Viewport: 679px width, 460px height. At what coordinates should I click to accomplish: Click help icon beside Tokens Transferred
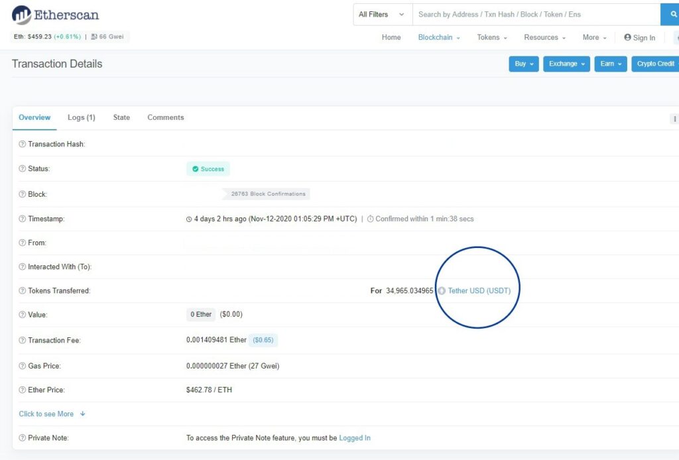(22, 291)
